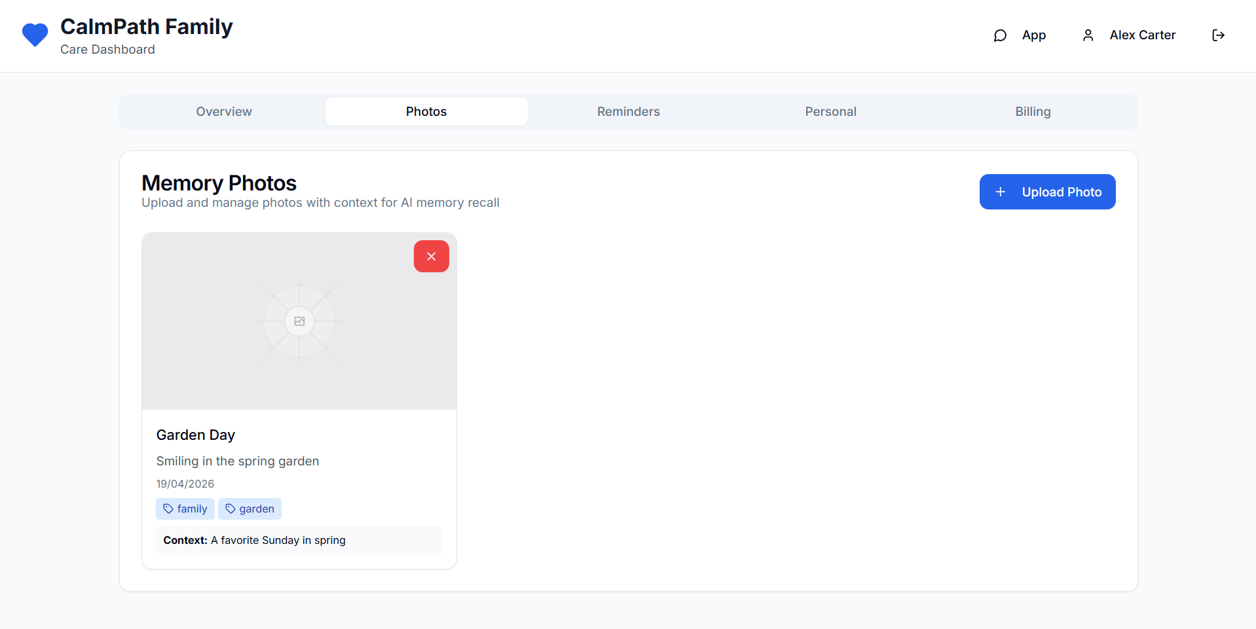
Task: Open the App link in header
Action: coord(1033,35)
